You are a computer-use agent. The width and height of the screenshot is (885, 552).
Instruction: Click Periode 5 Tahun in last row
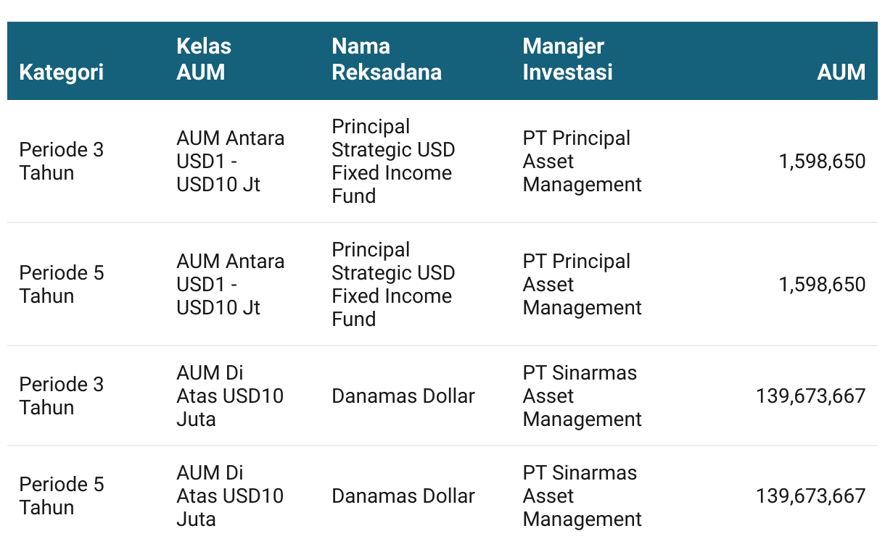click(62, 495)
